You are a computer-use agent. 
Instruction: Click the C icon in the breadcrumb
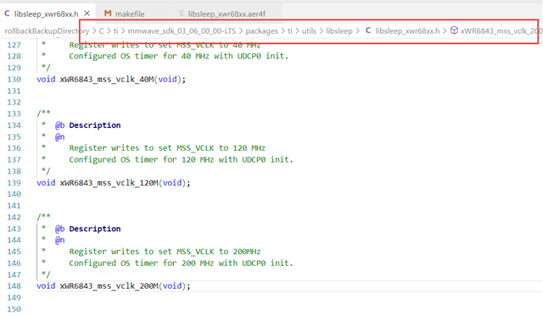(x=368, y=30)
